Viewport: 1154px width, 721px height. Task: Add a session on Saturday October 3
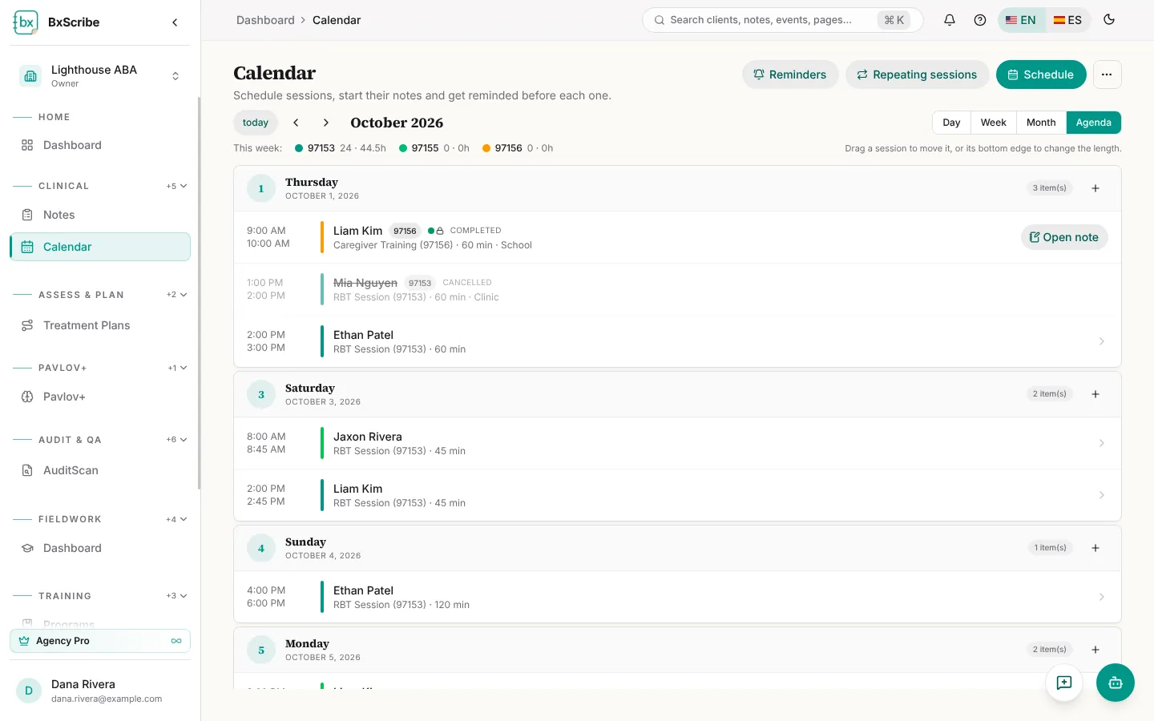point(1095,394)
